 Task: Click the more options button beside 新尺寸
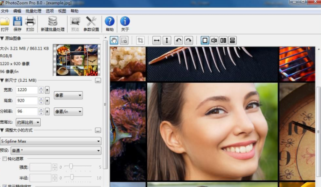click(x=98, y=80)
